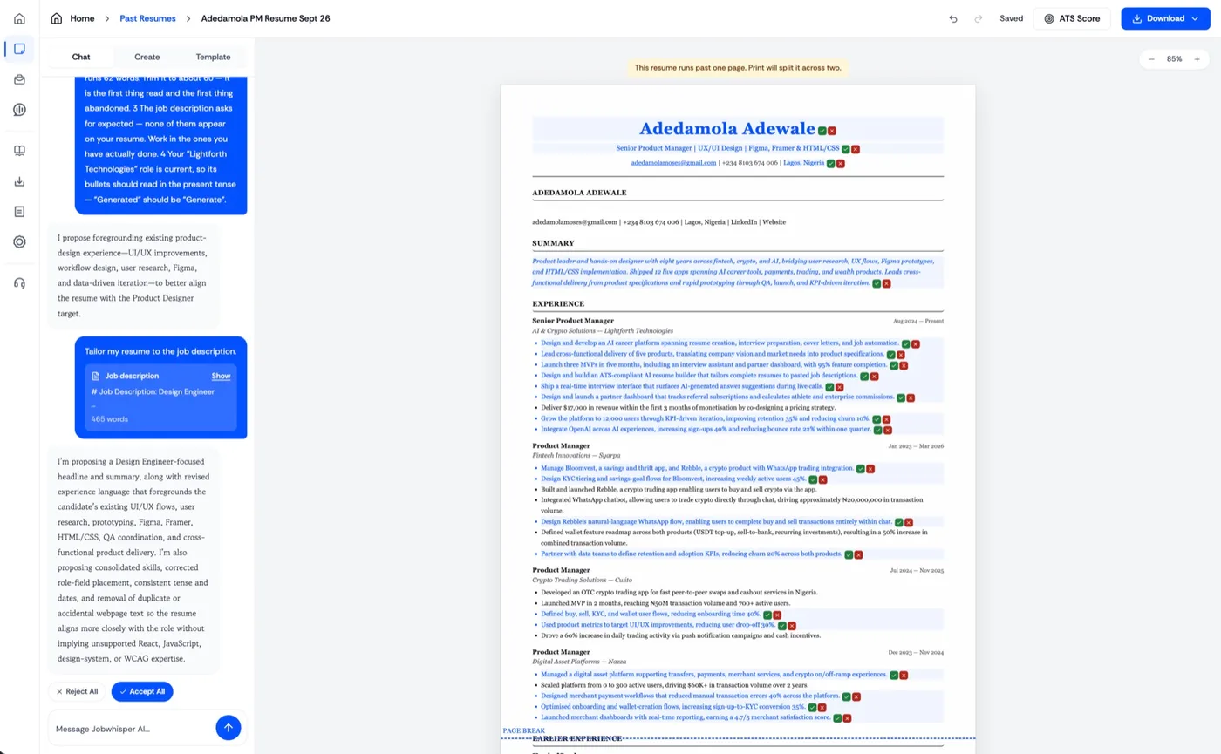1221x754 pixels.
Task: Accept the 'Defined buy, sell, KYC' bullet
Action: [767, 615]
